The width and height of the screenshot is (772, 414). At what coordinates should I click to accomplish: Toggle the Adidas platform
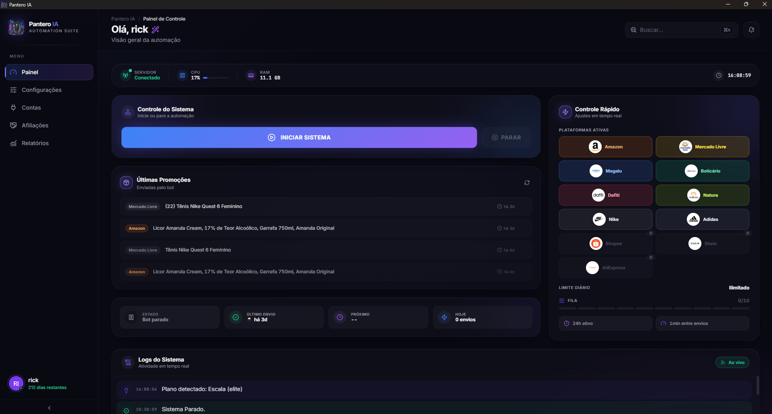click(x=702, y=219)
